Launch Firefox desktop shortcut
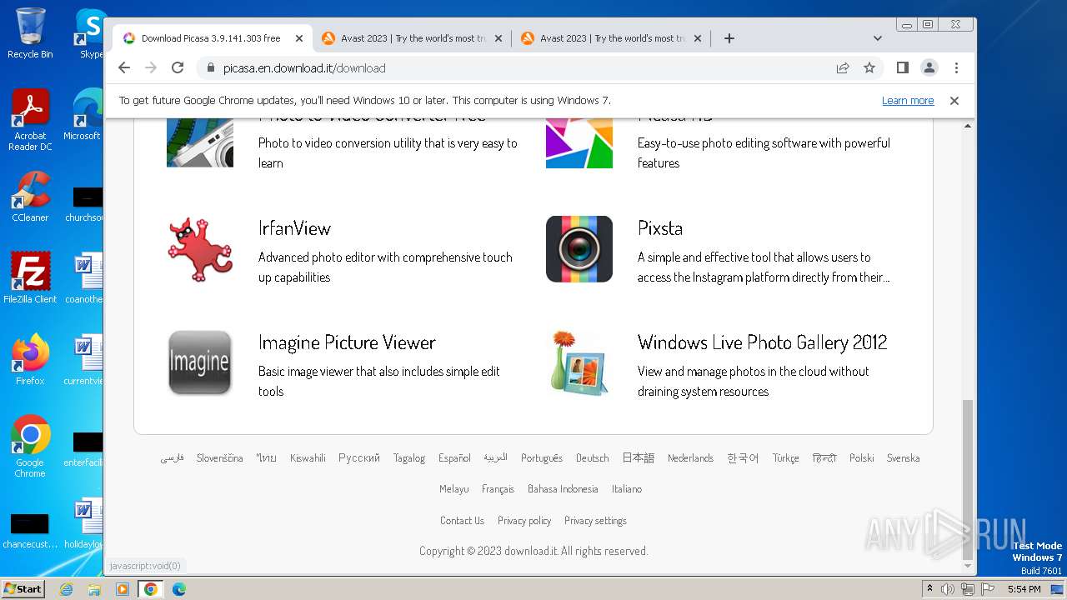This screenshot has height=600, width=1067. (30, 360)
